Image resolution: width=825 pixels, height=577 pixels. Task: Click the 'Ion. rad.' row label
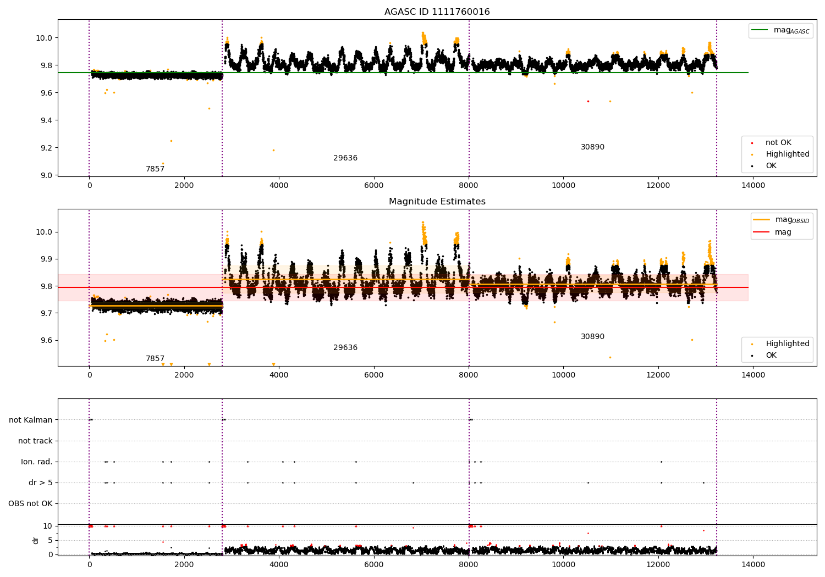[37, 462]
